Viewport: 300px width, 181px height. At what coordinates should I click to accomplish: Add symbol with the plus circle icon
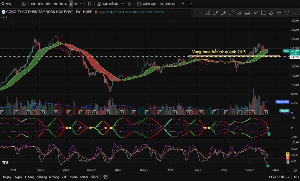tap(23, 4)
